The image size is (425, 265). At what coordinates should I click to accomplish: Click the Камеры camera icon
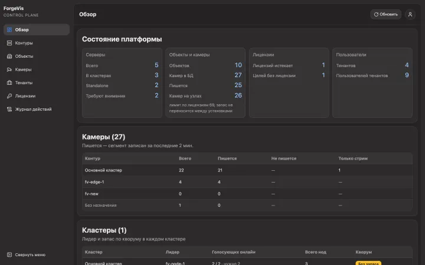[x=9, y=69]
